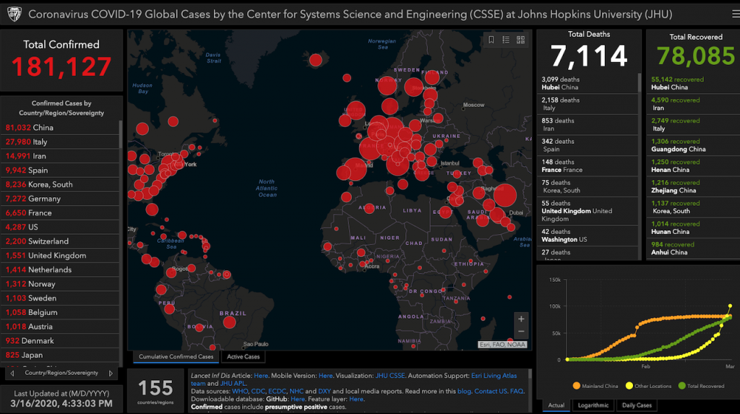Select 42 deaths Washington US row
Image resolution: width=740 pixels, height=414 pixels.
click(x=587, y=236)
